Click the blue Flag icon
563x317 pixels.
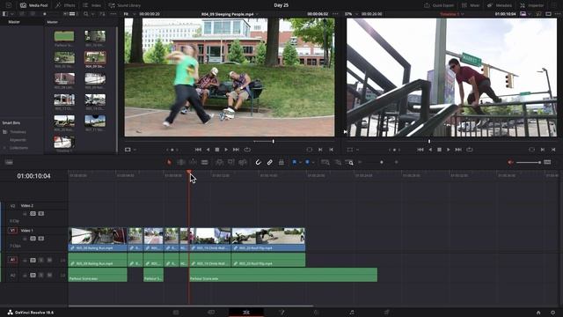pos(294,162)
